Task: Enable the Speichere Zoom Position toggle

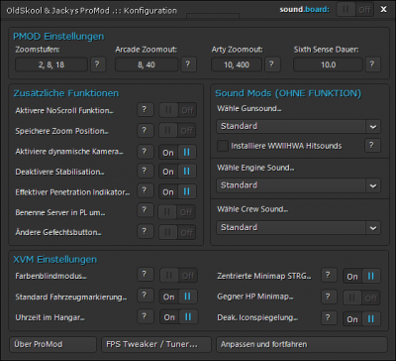Action: click(177, 131)
